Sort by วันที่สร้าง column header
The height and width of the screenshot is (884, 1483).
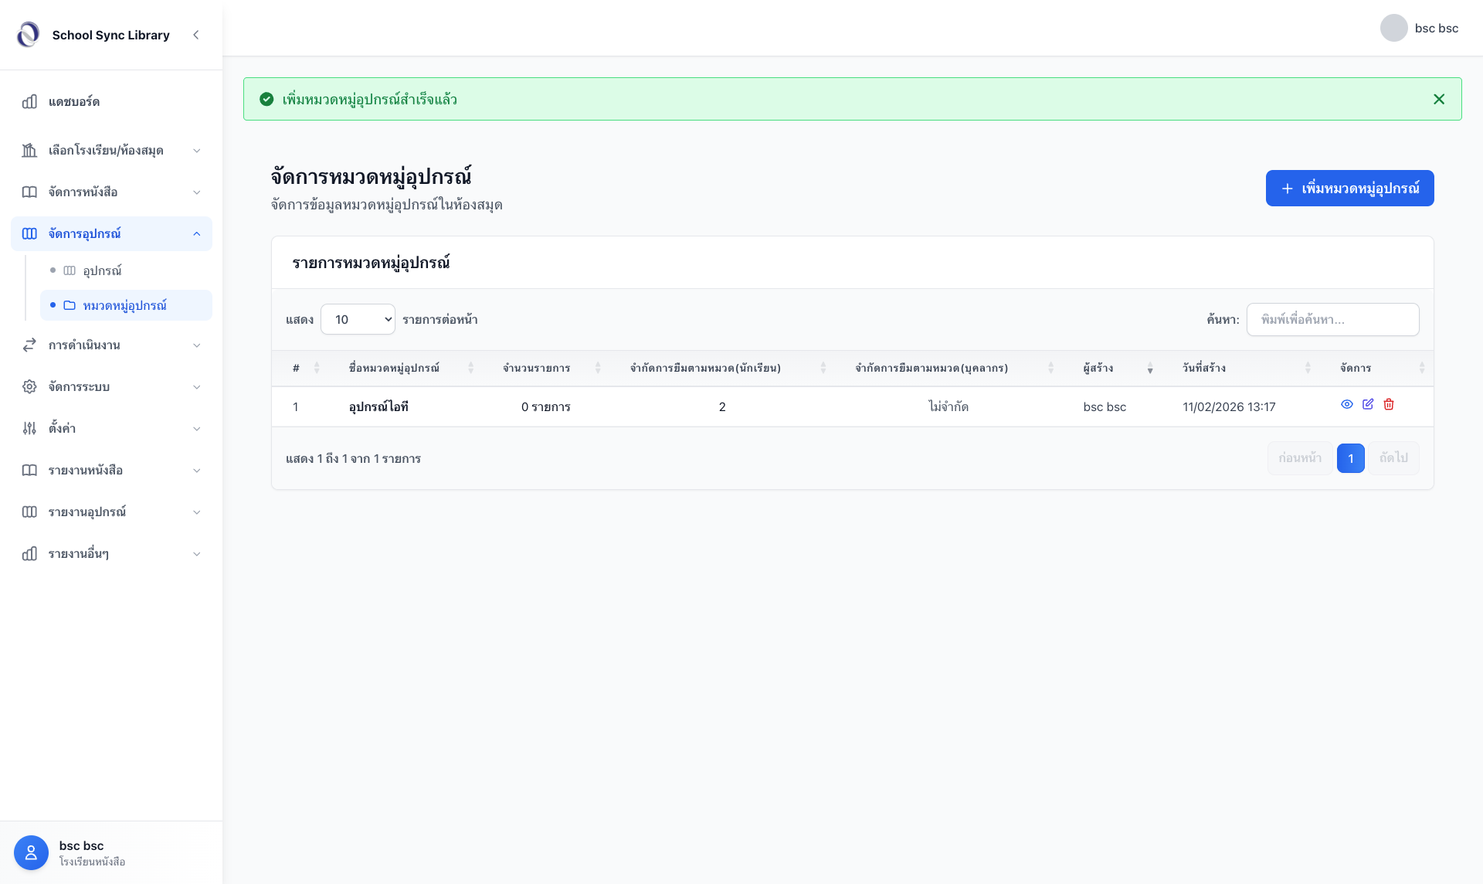point(1204,368)
